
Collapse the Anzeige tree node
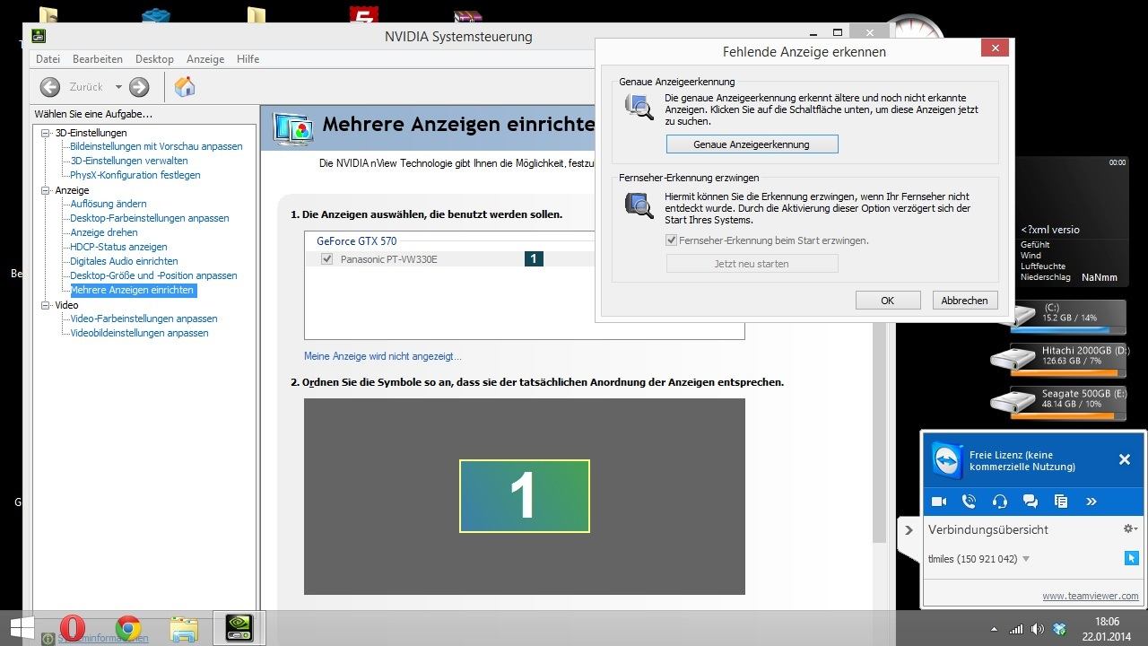coord(47,190)
